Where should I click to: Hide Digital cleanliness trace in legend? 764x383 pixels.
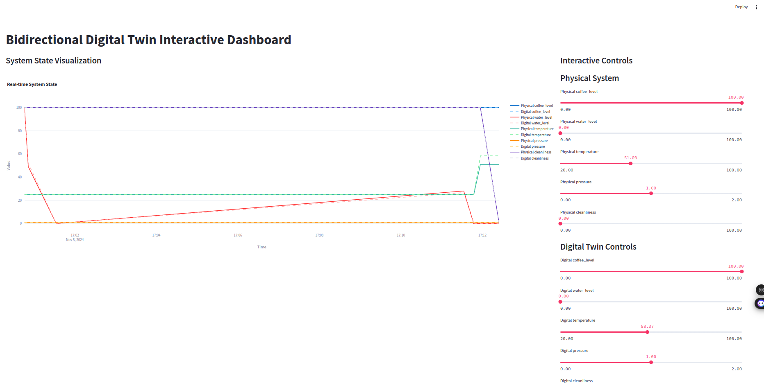530,158
